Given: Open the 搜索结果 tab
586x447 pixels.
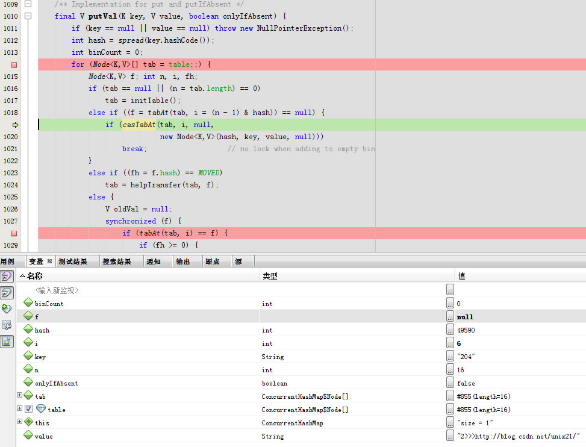Looking at the screenshot, I should [117, 261].
